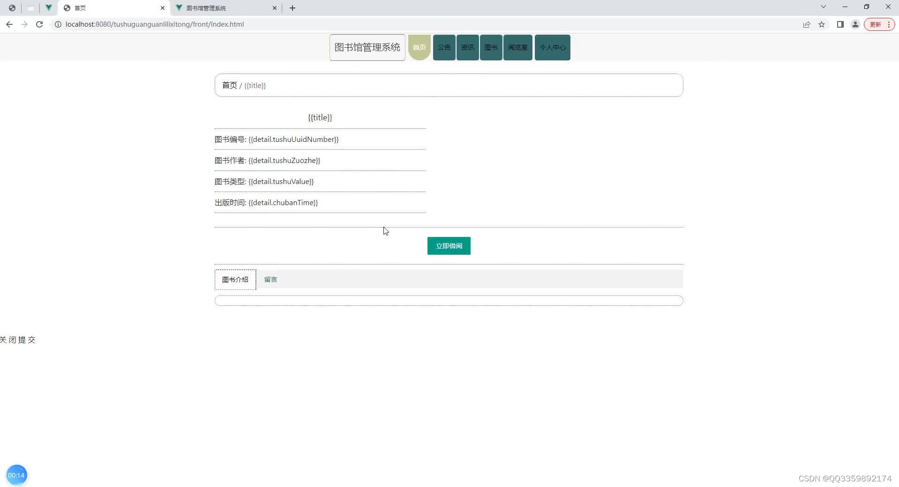Close the 图书馆管理系统 browser tab
The width and height of the screenshot is (899, 487).
[x=275, y=8]
